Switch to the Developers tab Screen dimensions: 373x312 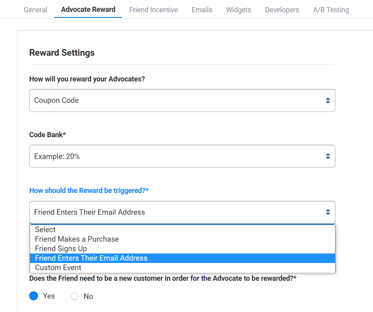282,10
